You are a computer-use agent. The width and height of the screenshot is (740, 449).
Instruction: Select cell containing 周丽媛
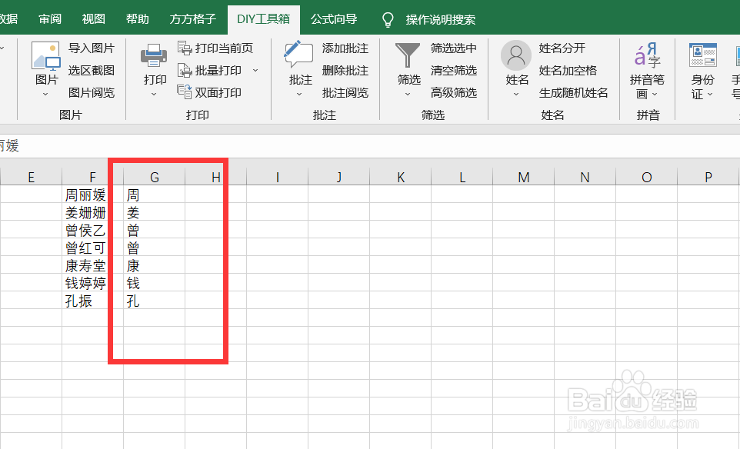click(x=92, y=195)
